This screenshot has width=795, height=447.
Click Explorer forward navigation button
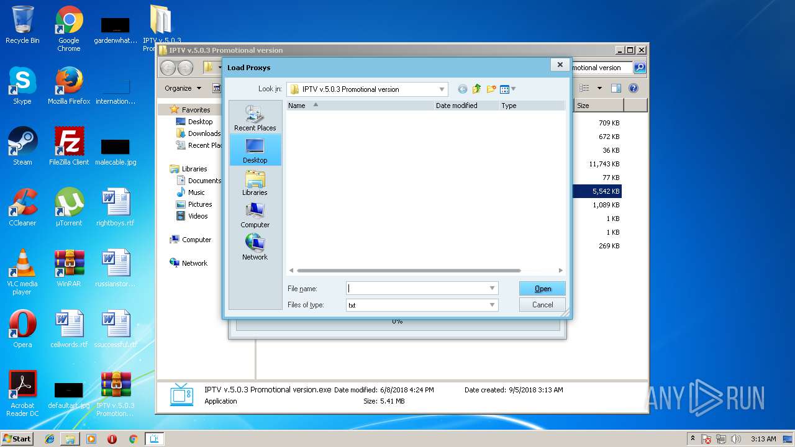[185, 68]
